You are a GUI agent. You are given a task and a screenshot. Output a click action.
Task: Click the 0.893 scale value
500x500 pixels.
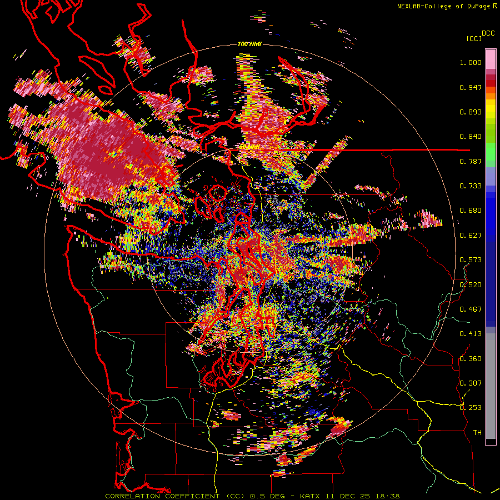coord(471,112)
